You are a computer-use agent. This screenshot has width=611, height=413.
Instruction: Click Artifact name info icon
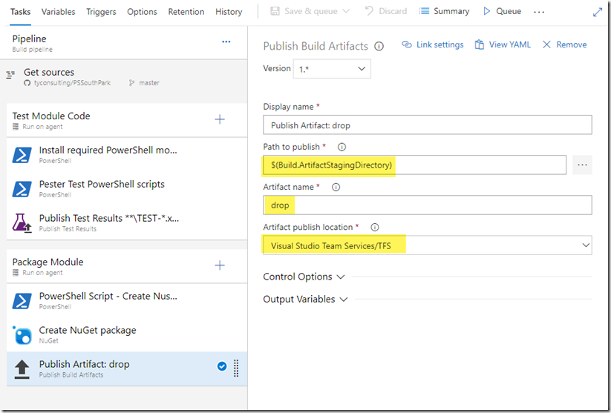pos(336,188)
